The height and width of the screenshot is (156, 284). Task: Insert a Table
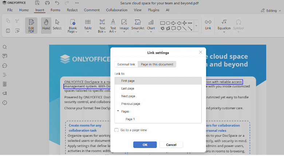tap(88, 26)
